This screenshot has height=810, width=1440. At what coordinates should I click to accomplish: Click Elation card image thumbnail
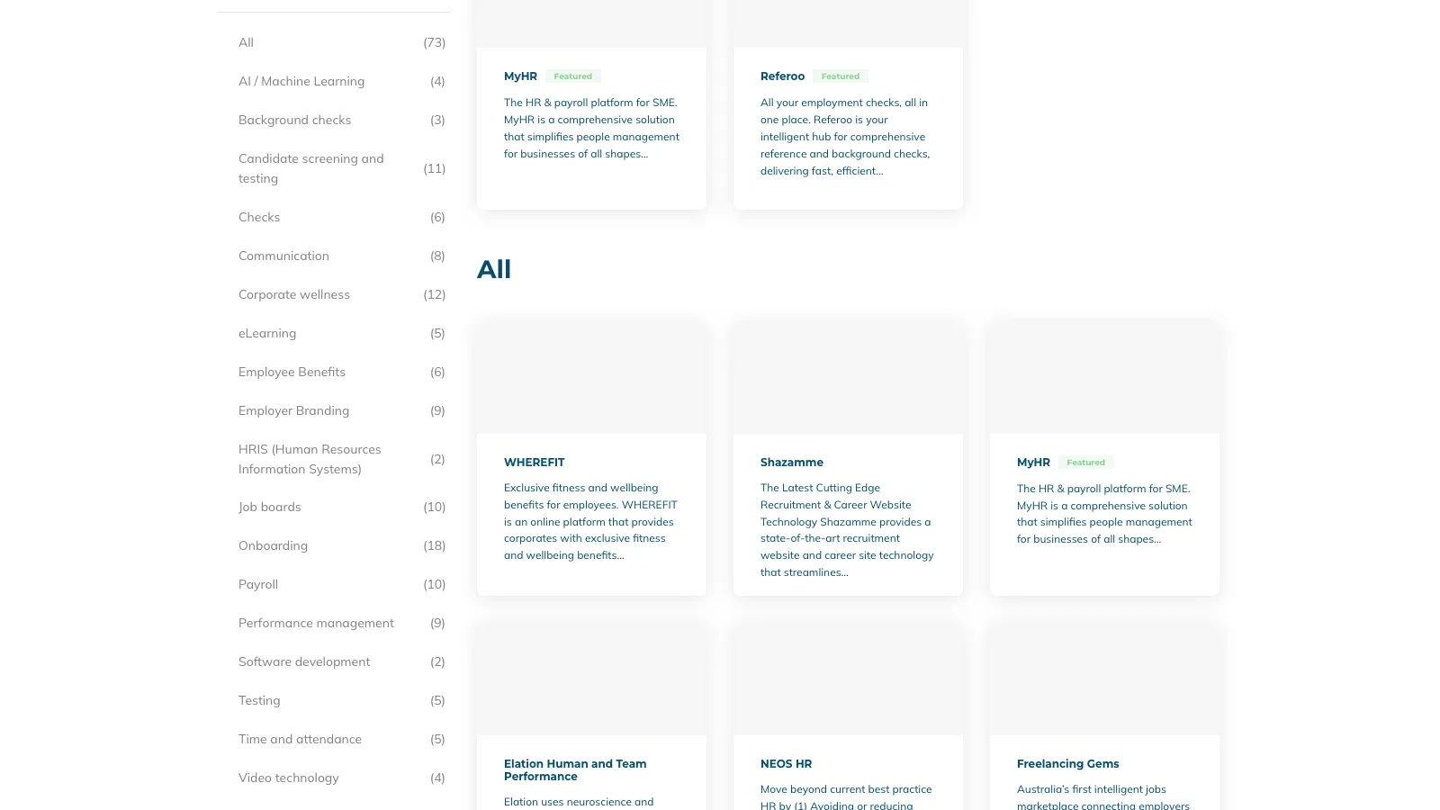[x=591, y=678]
